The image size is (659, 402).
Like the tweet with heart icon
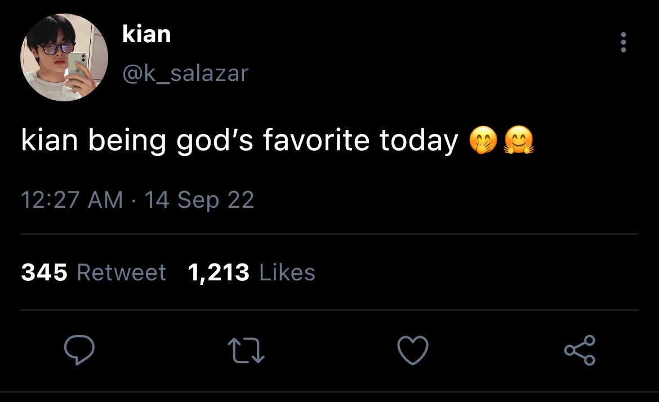coord(413,350)
